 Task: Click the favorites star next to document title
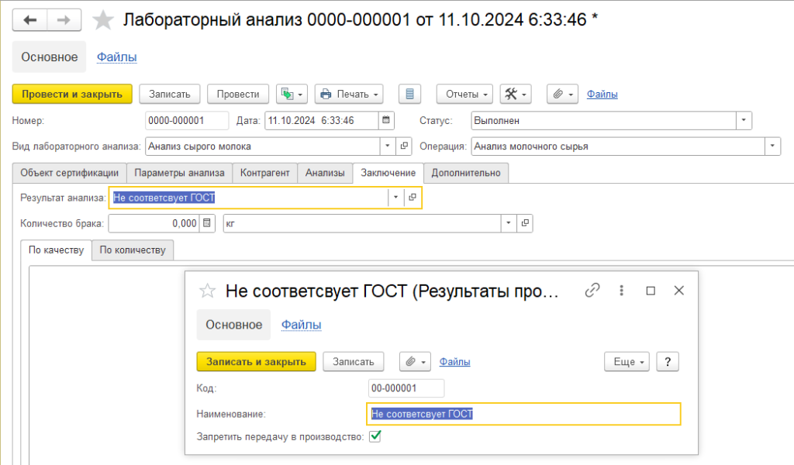pyautogui.click(x=103, y=20)
